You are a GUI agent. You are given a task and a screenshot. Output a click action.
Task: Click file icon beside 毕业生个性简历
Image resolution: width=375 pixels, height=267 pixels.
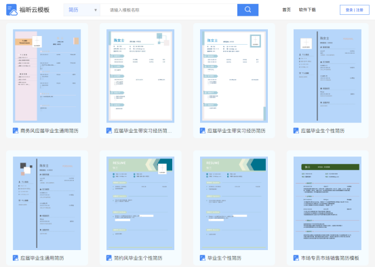click(x=203, y=258)
